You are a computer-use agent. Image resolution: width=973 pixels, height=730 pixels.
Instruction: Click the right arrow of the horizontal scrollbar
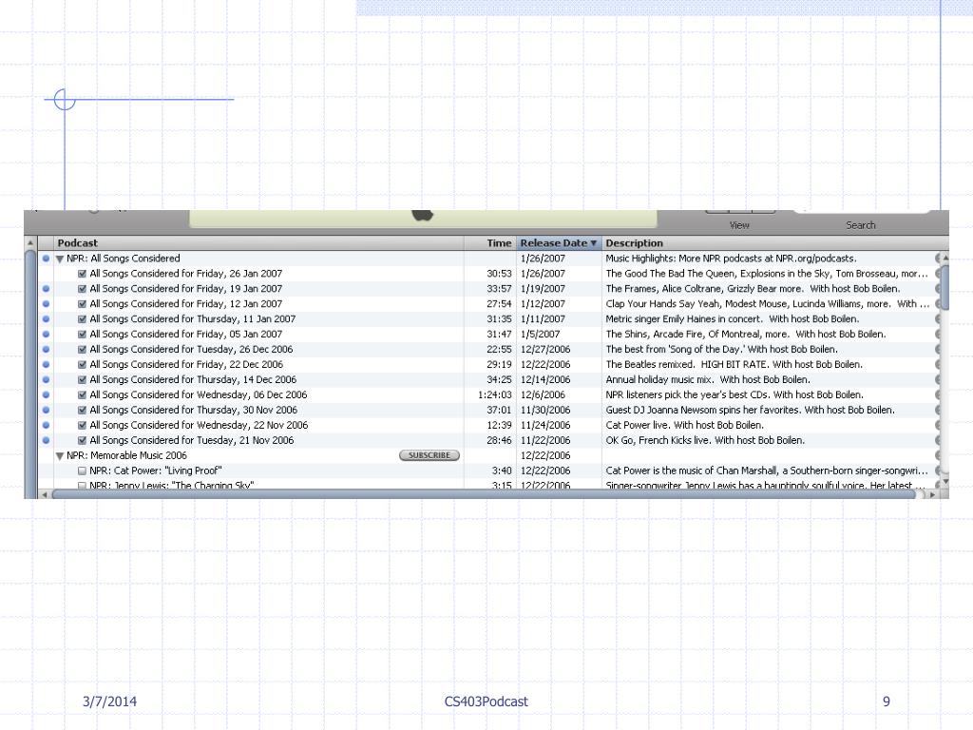coord(932,494)
